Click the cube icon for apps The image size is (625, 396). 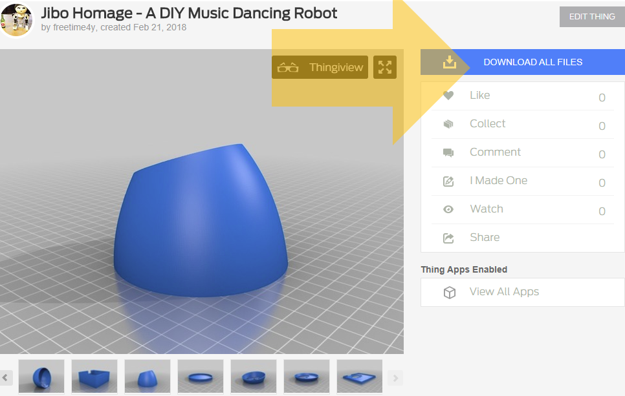coord(450,293)
